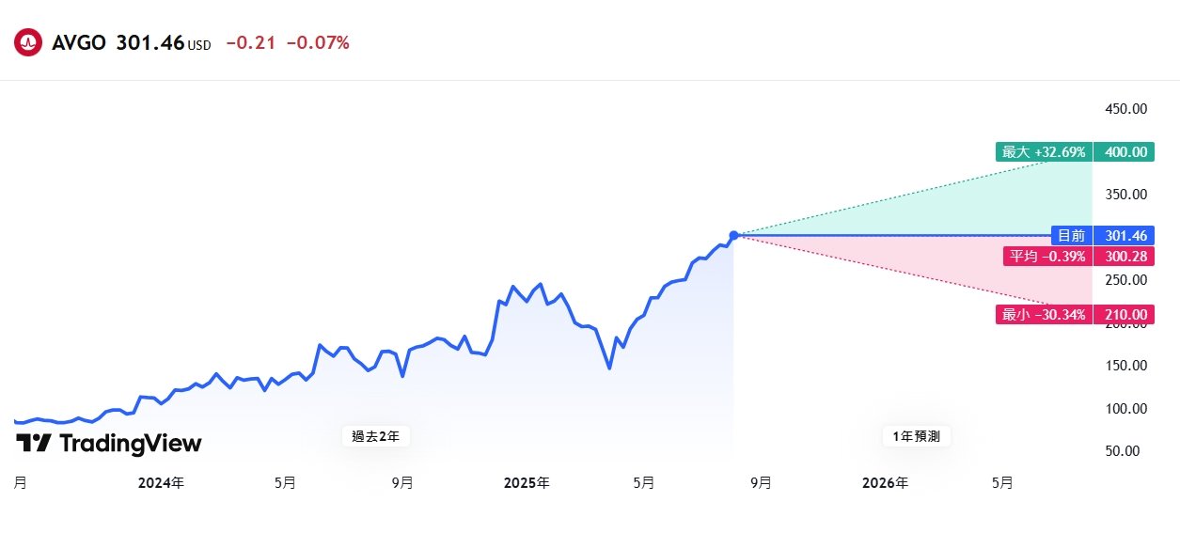Click the 2026年 time axis label
Viewport: 1180px width, 533px height.
coord(886,483)
